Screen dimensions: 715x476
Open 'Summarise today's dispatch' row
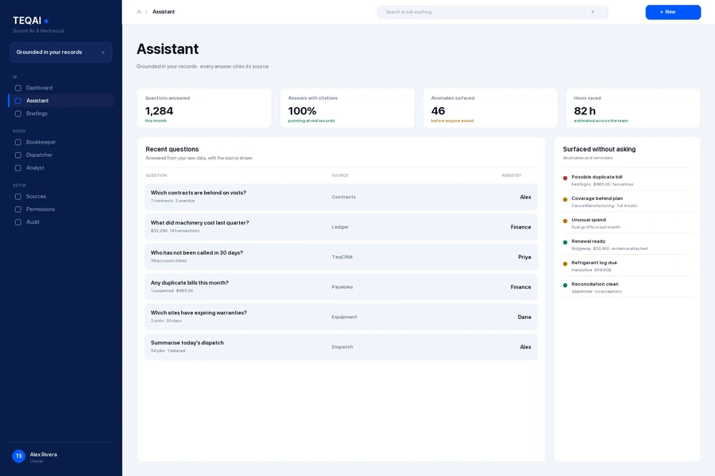pos(341,347)
